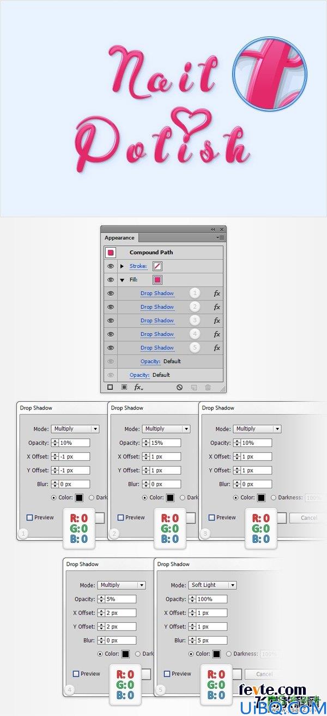Click Add New Stroke icon

(x=110, y=388)
